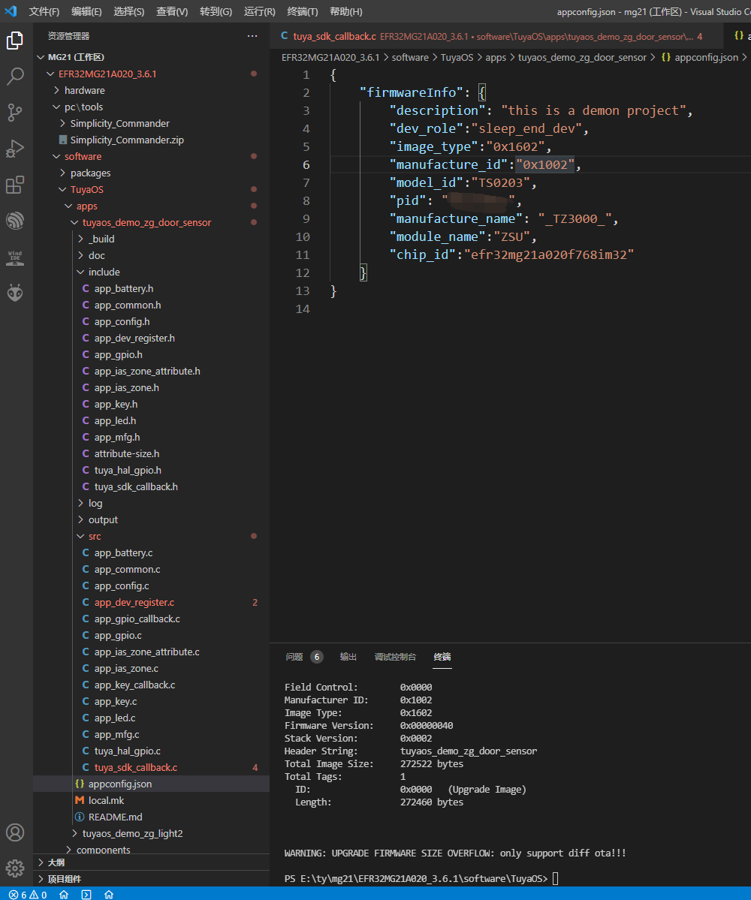Click software in the breadcrumb path
The image size is (751, 900).
tap(410, 57)
